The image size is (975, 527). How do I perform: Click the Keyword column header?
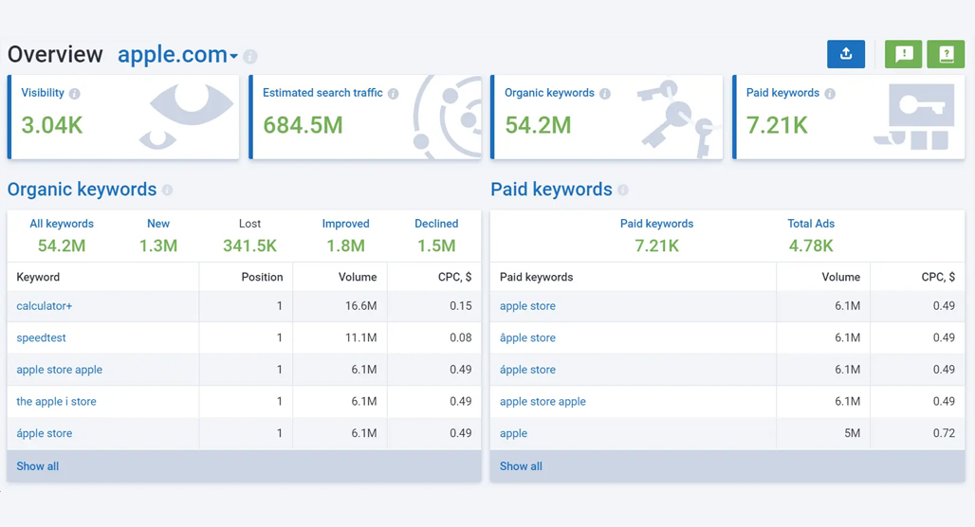[38, 277]
